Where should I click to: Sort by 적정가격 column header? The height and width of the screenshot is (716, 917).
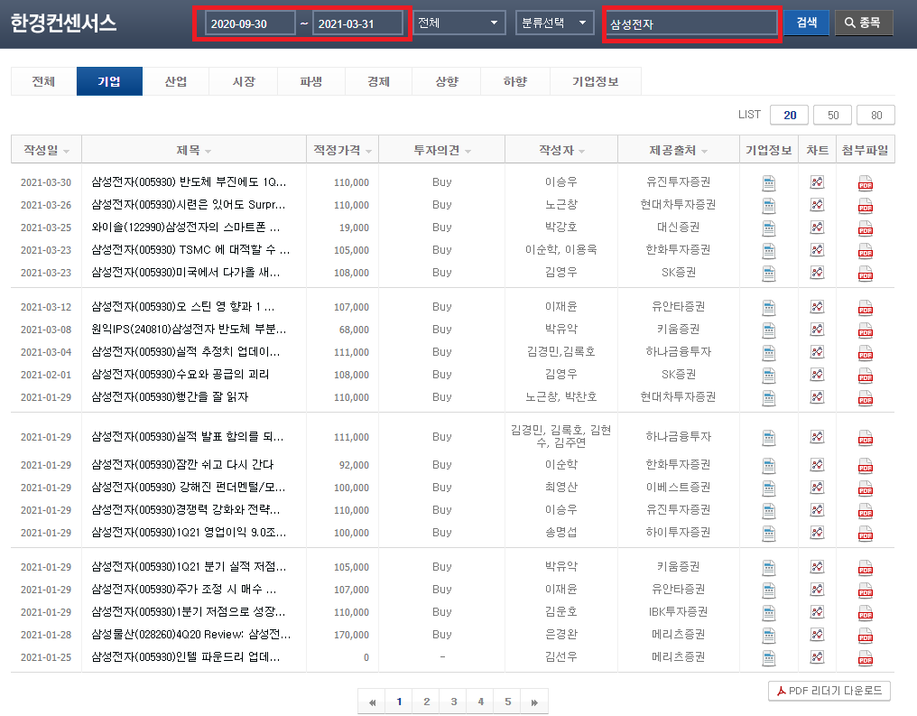pyautogui.click(x=342, y=150)
